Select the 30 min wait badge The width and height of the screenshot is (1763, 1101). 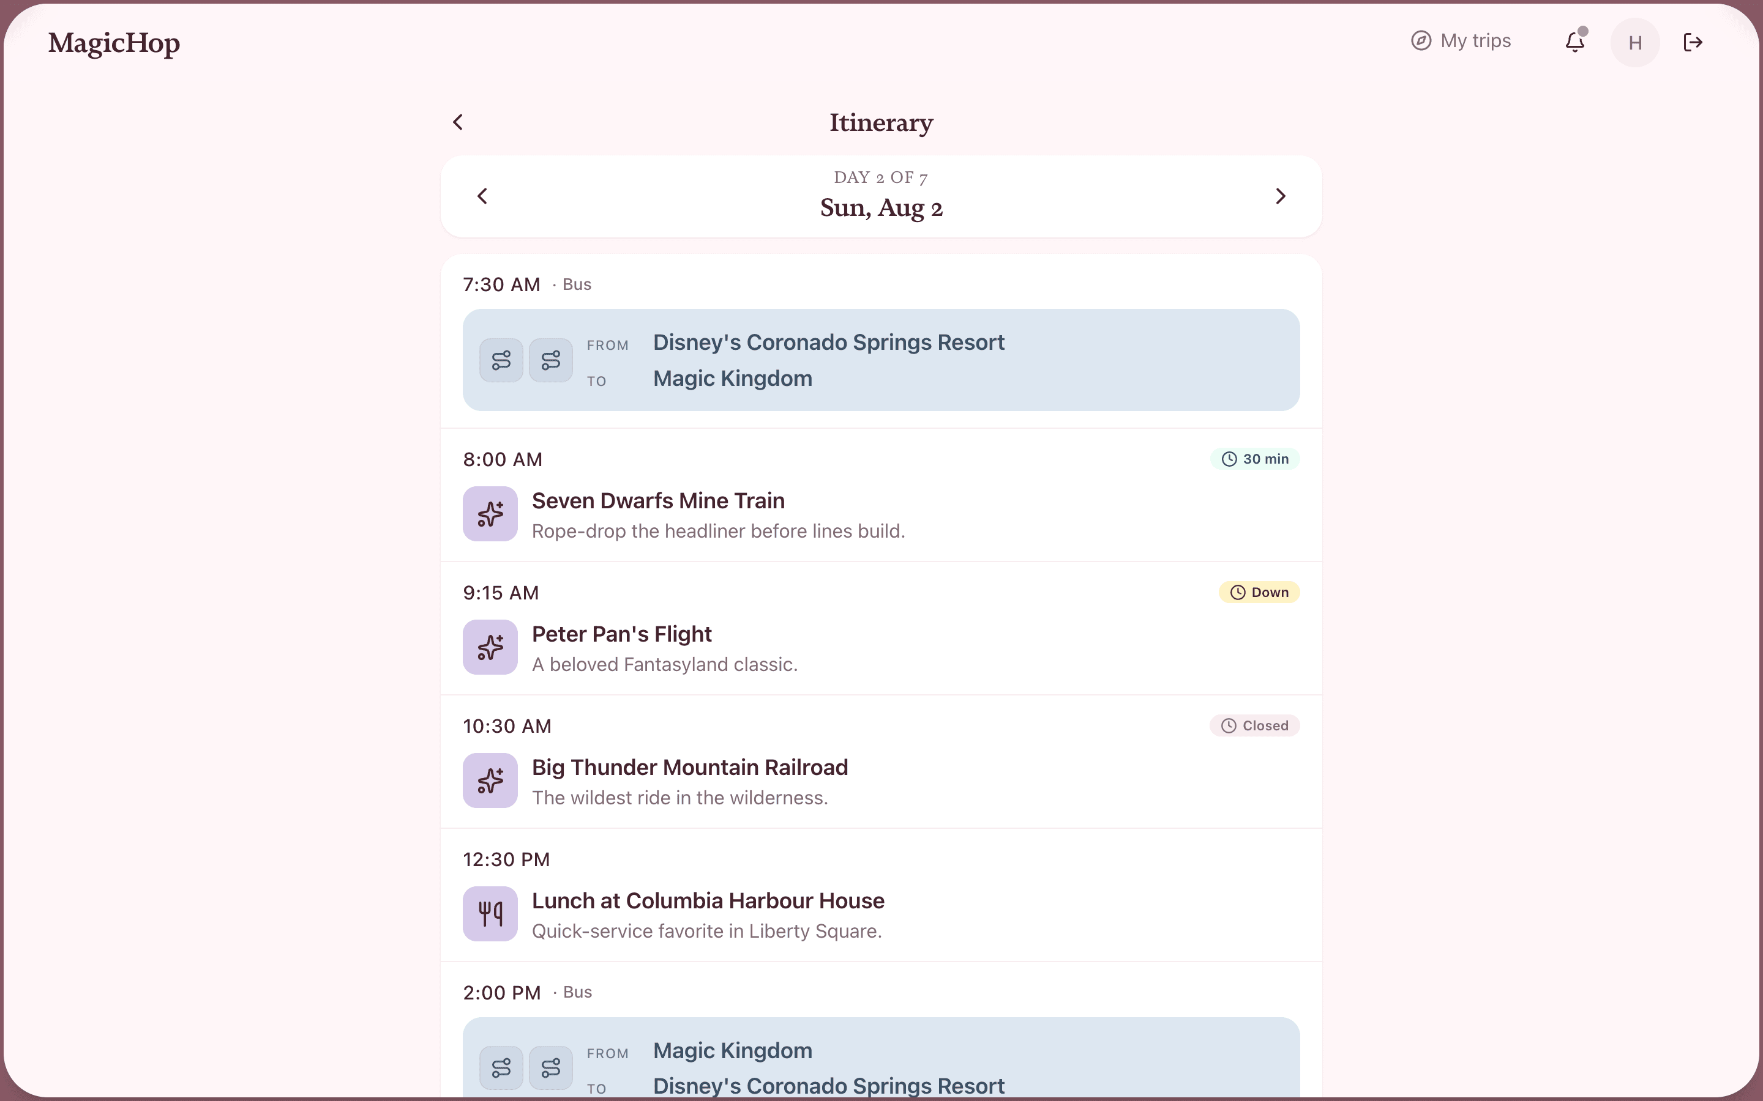coord(1256,459)
